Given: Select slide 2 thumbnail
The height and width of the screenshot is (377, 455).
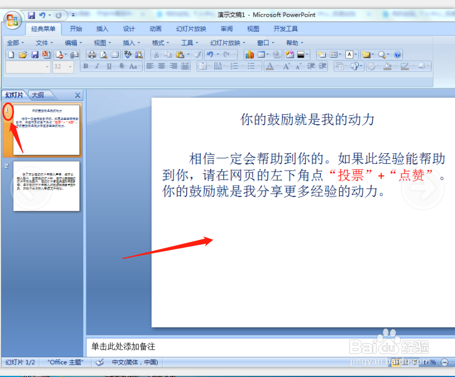Looking at the screenshot, I should point(46,186).
